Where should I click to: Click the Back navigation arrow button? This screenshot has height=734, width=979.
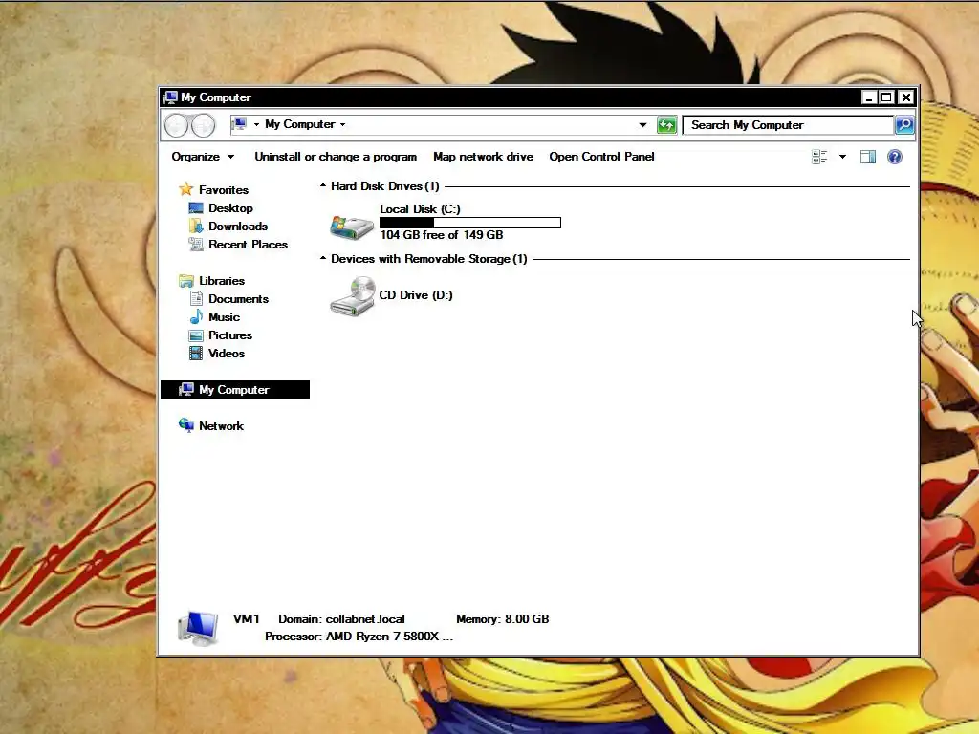176,125
